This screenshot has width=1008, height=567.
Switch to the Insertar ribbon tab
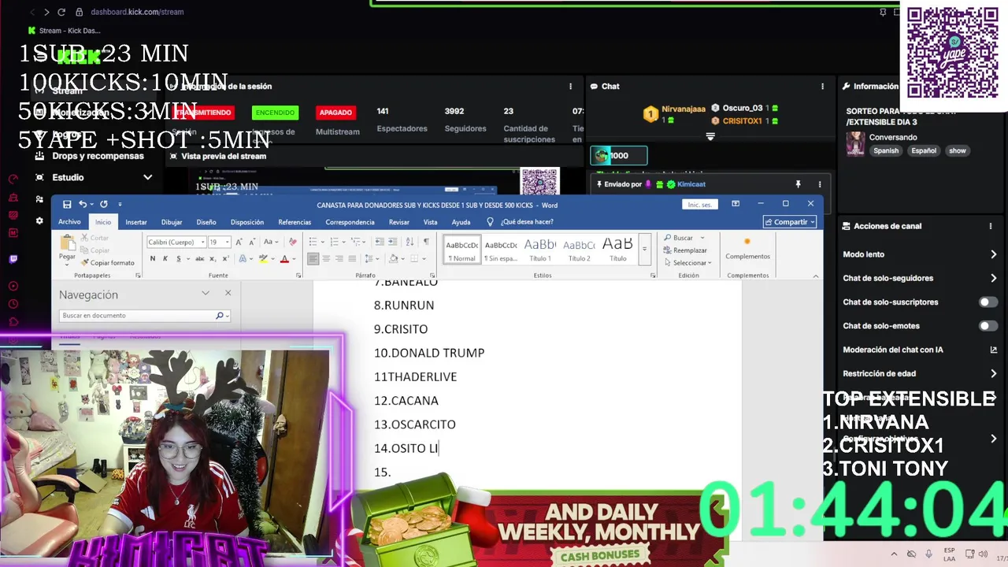[x=136, y=222]
